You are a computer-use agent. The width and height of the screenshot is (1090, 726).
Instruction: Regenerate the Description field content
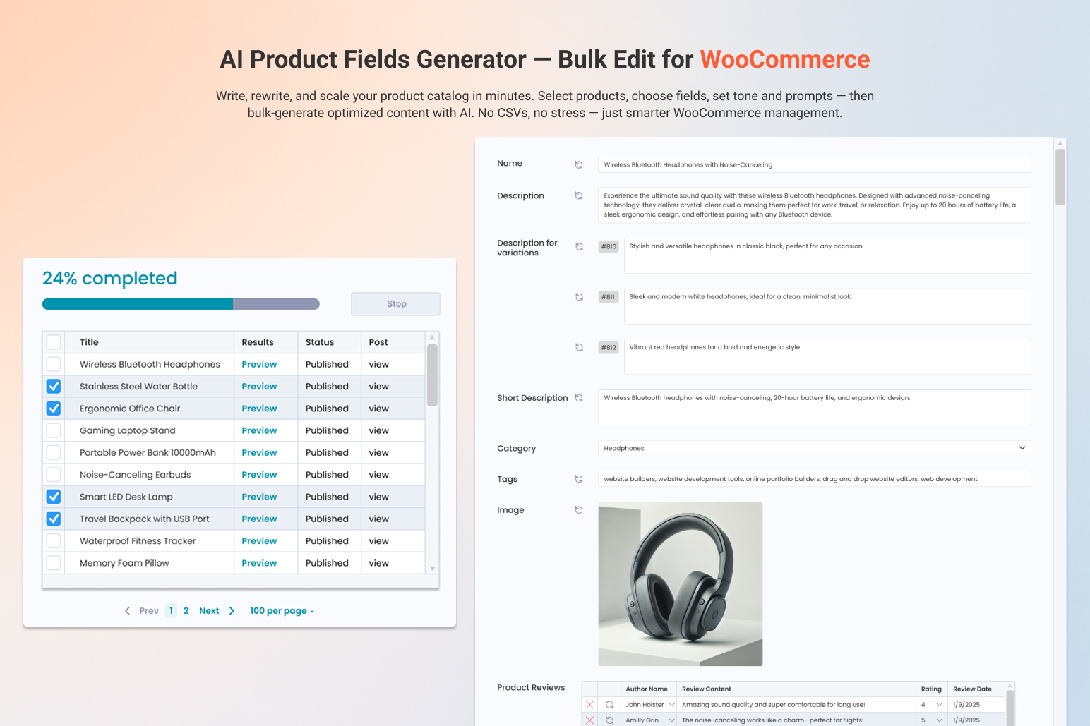579,195
